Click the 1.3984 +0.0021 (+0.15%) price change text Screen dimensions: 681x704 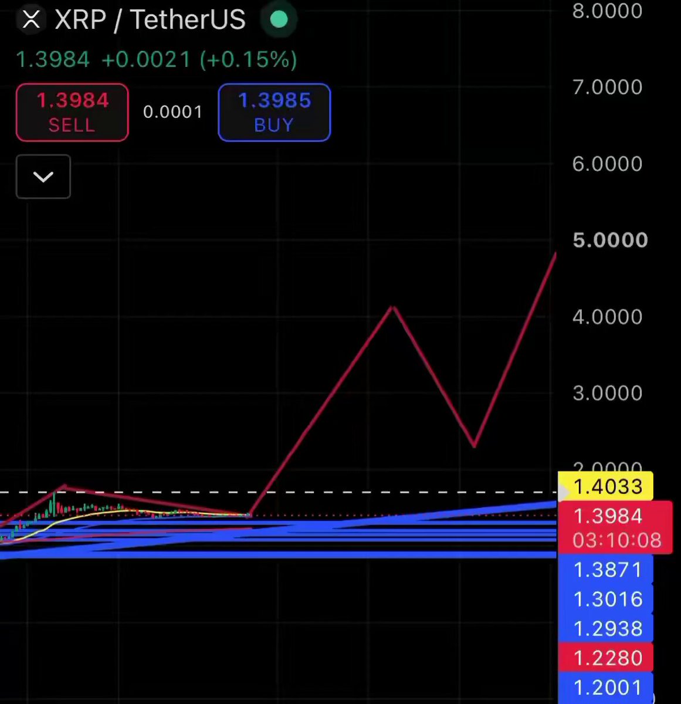[x=156, y=59]
